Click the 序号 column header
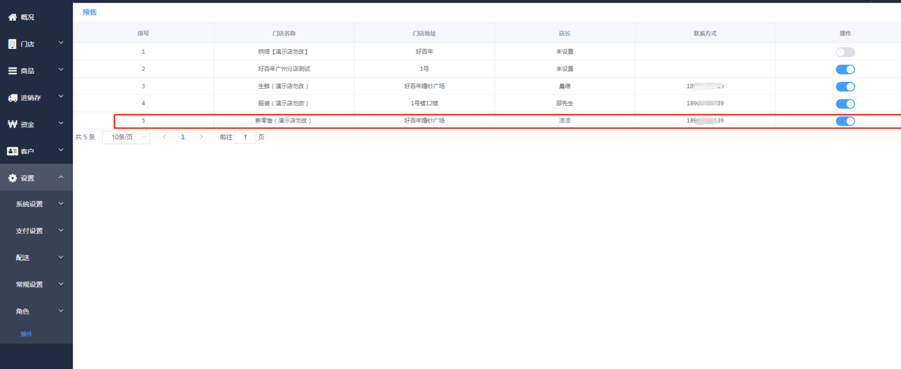Image resolution: width=901 pixels, height=369 pixels. click(143, 33)
